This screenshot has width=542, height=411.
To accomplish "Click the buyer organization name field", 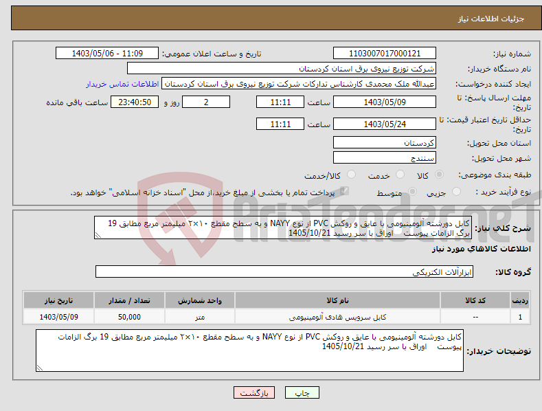I will tap(282, 69).
